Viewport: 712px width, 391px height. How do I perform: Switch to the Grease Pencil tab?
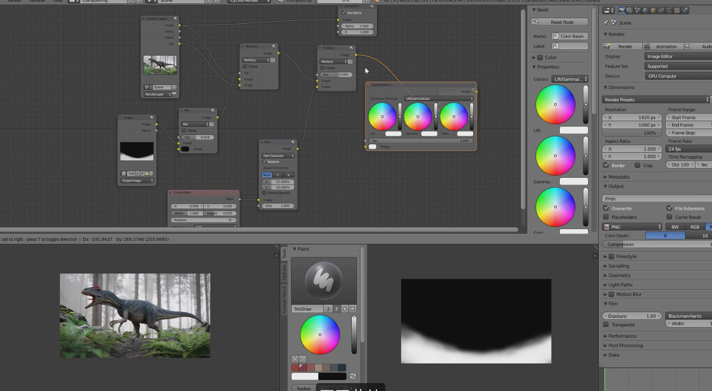tap(284, 300)
